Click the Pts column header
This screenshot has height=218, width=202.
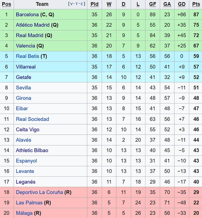point(196,4)
